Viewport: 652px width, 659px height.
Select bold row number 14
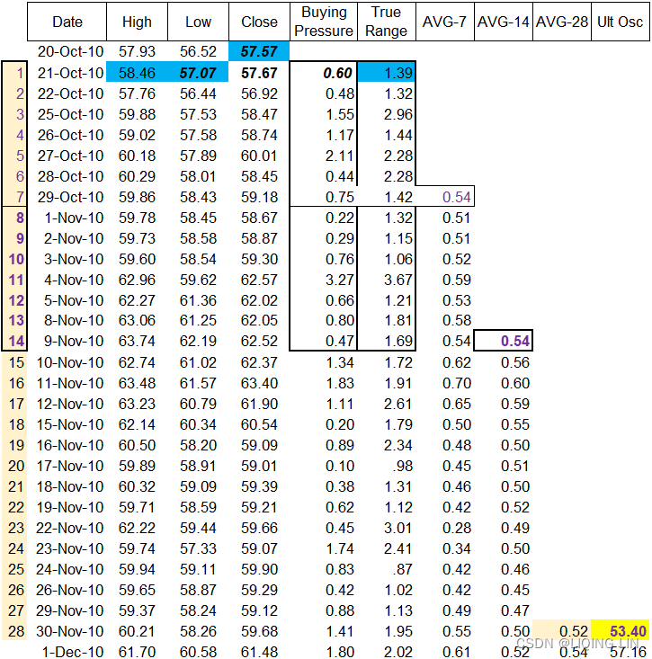tap(16, 341)
